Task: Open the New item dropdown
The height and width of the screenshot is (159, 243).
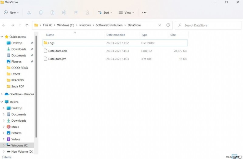Action: 11,12
